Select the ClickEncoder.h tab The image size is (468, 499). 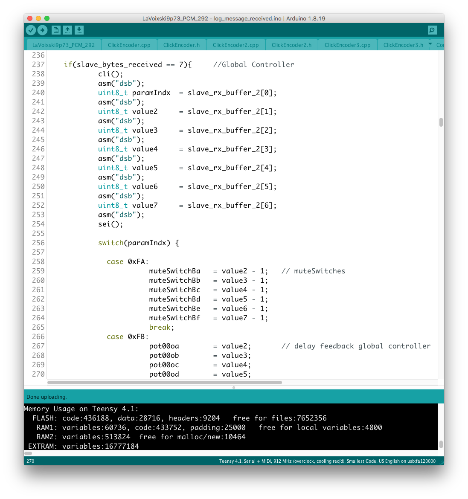(181, 45)
